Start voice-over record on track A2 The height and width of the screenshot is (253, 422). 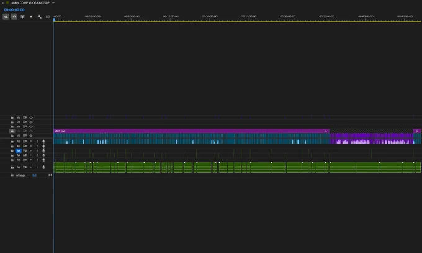43,146
